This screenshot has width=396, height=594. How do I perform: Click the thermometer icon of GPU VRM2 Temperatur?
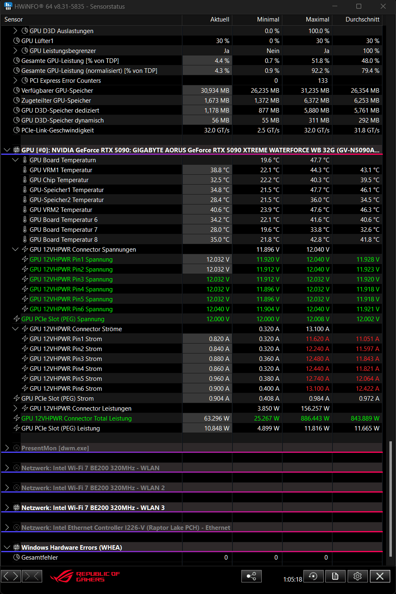25,210
